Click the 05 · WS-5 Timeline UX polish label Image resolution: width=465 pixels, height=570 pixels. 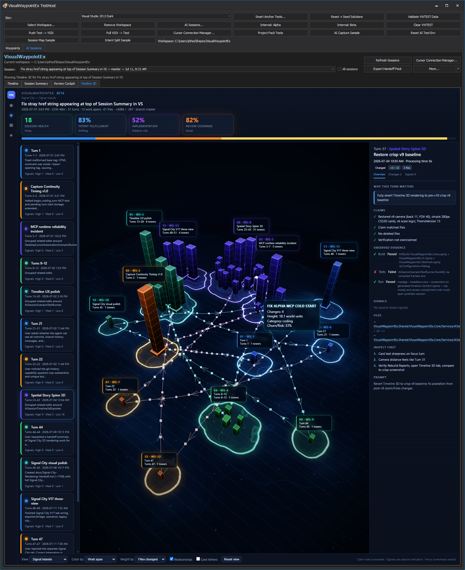point(144,218)
